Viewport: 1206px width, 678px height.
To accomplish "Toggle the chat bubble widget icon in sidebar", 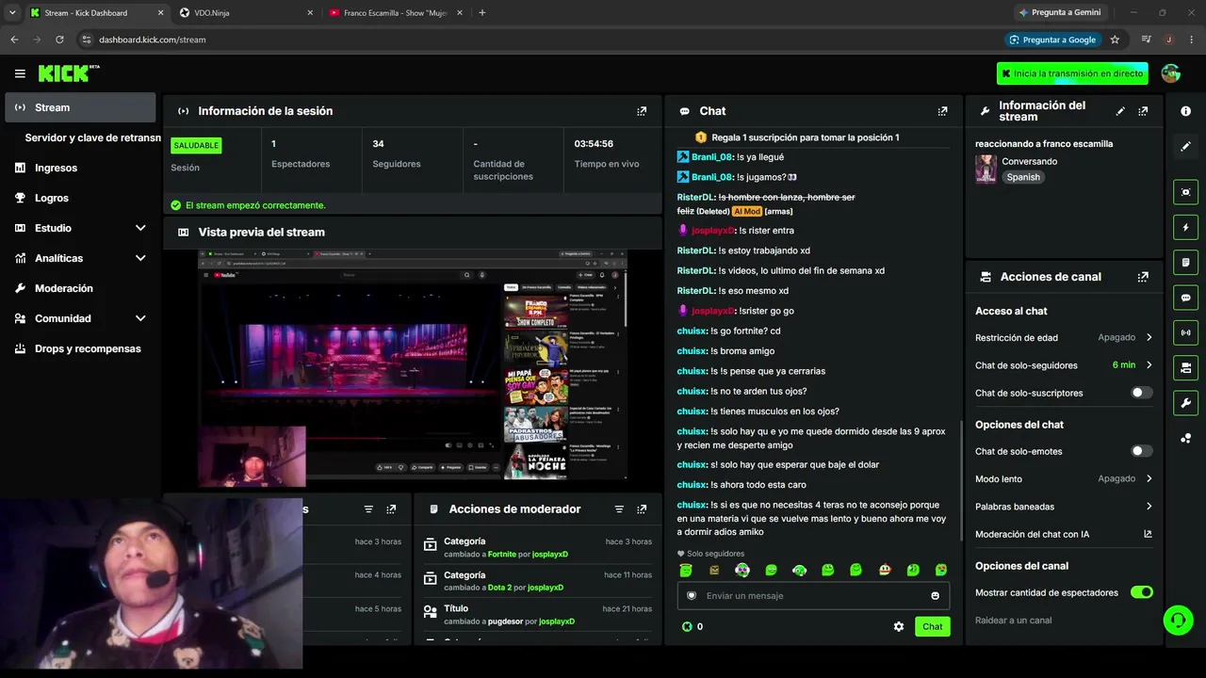I will [1185, 298].
